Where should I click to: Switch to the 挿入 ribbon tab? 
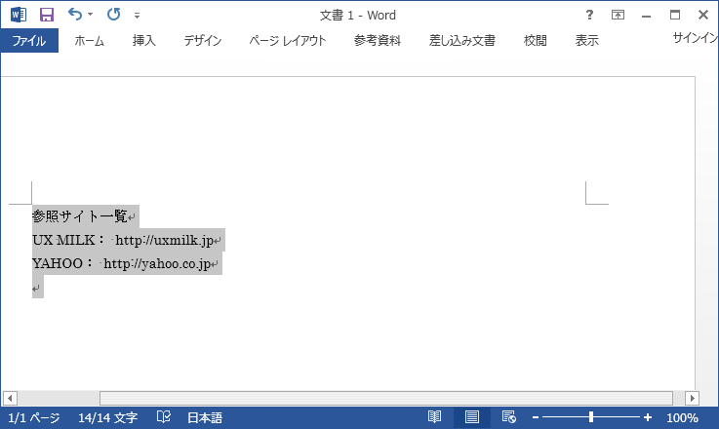(143, 41)
